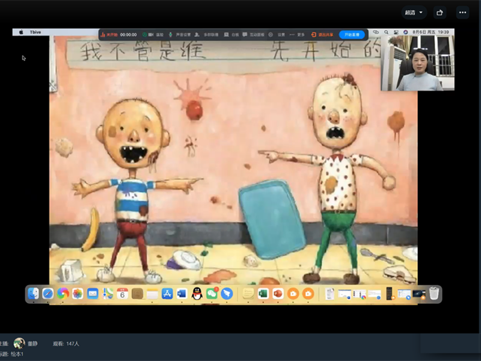This screenshot has height=361, width=481.
Task: Open Calendar from the Dock
Action: tap(123, 294)
